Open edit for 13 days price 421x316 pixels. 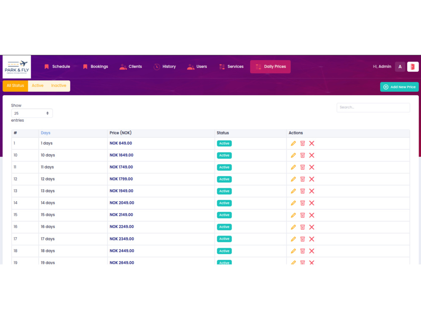point(293,191)
